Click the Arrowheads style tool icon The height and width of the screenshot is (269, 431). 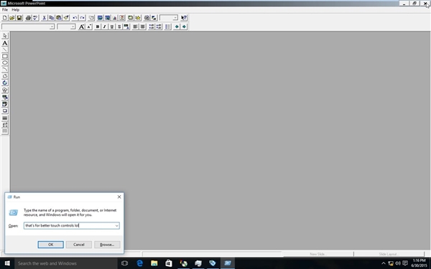pyautogui.click(x=5, y=125)
